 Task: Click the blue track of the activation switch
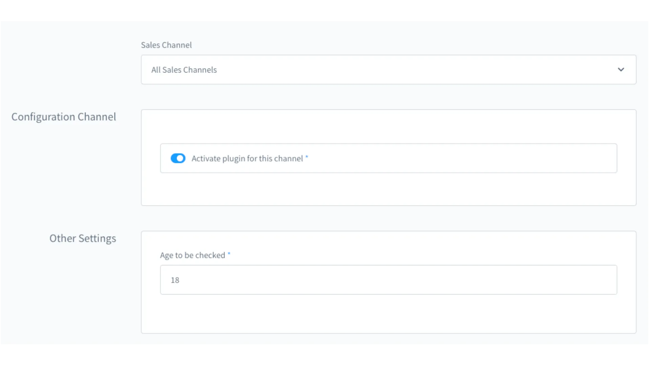point(173,158)
